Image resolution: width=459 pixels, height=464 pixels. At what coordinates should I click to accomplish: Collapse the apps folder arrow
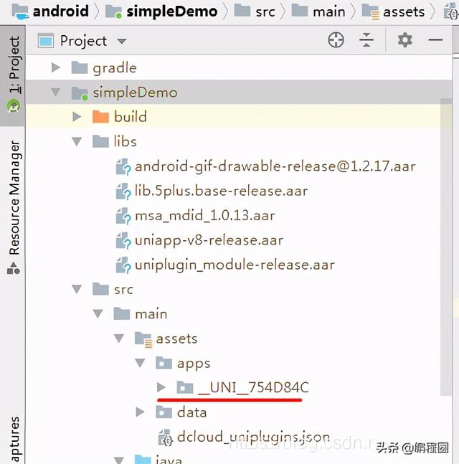(x=141, y=363)
